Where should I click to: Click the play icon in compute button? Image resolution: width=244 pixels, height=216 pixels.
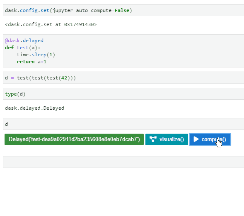(x=196, y=139)
